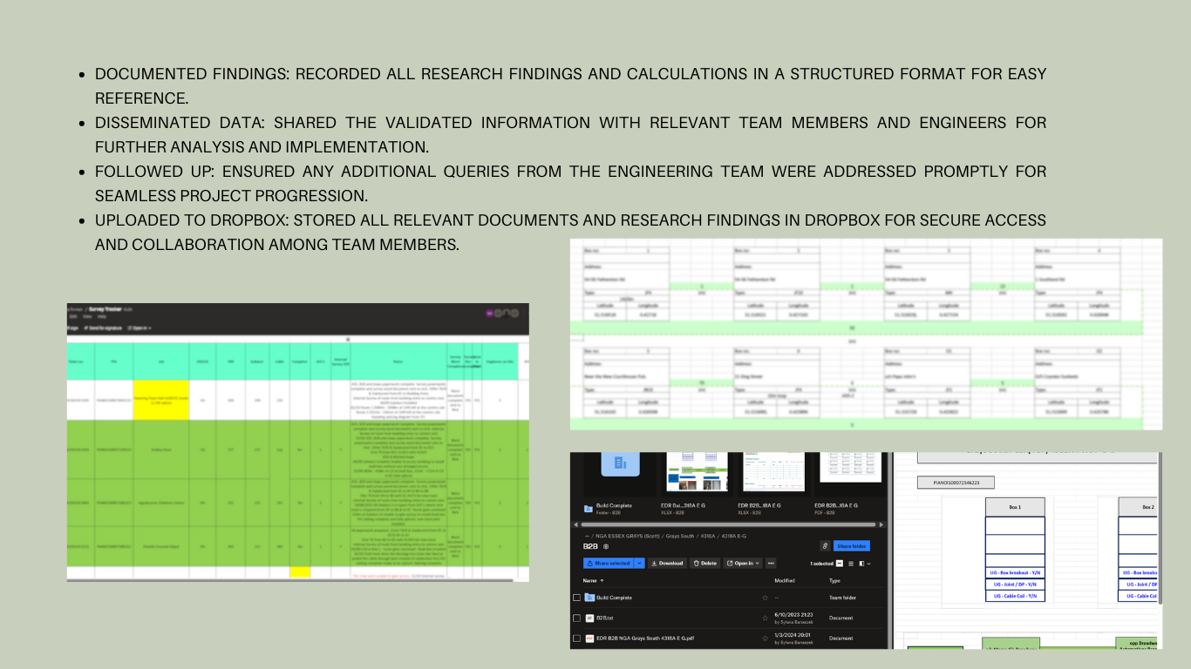Go to the 4318A breadcrumb folder
This screenshot has width=1191, height=669.
710,534
